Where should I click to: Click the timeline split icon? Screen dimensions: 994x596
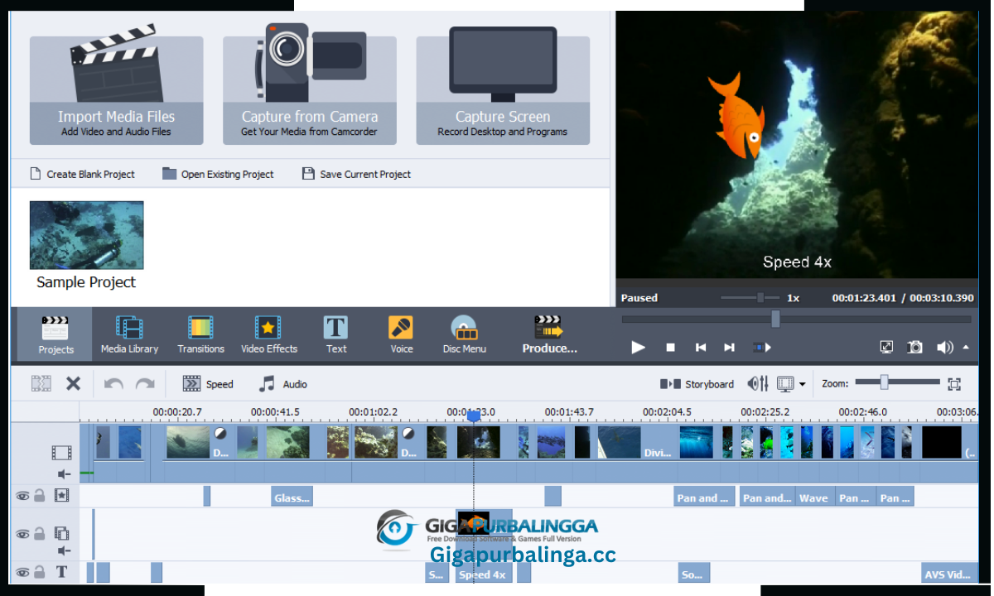tap(41, 384)
